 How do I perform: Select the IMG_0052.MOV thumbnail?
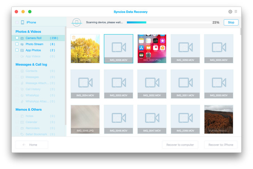coord(152,84)
